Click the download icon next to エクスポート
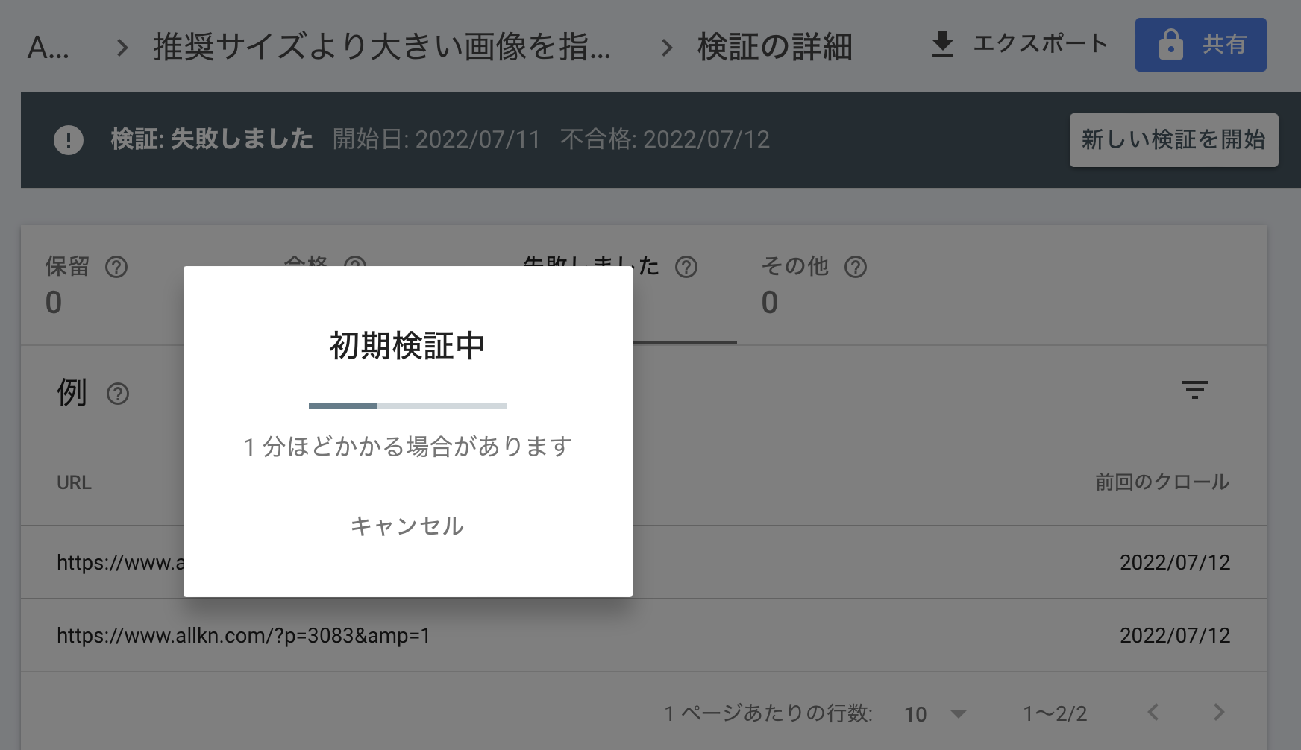The height and width of the screenshot is (750, 1301). coord(943,44)
